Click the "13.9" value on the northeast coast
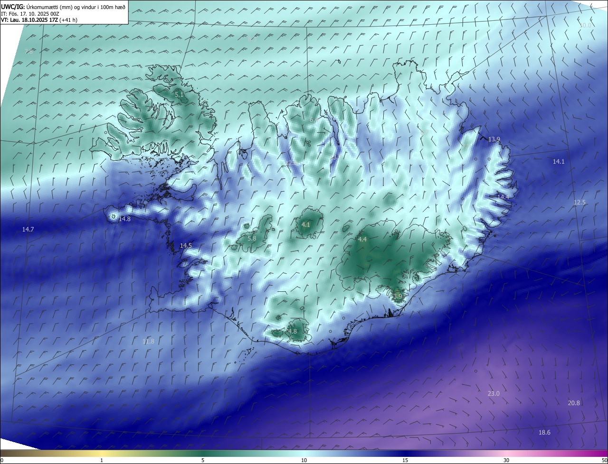The image size is (608, 464). (x=494, y=139)
